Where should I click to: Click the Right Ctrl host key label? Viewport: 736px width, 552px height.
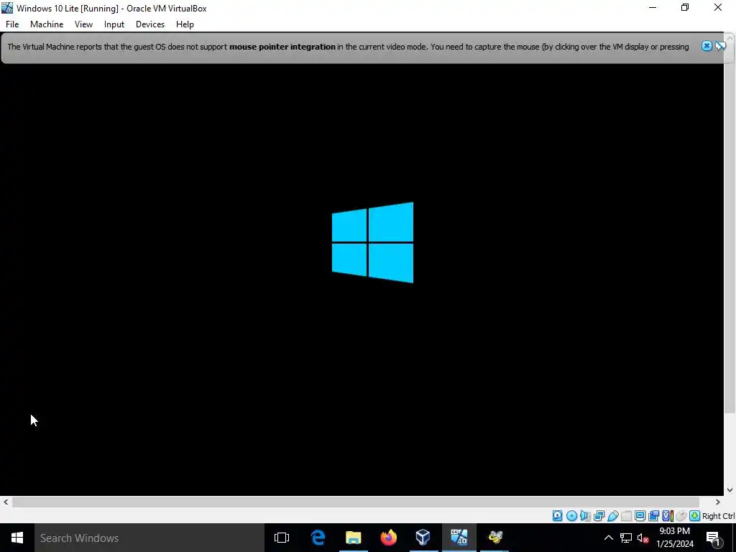pyautogui.click(x=718, y=516)
